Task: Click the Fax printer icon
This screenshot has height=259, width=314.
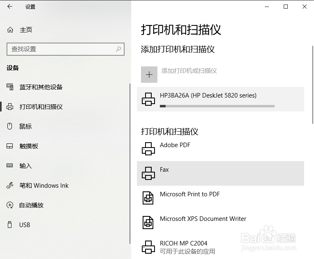Action: pos(148,173)
